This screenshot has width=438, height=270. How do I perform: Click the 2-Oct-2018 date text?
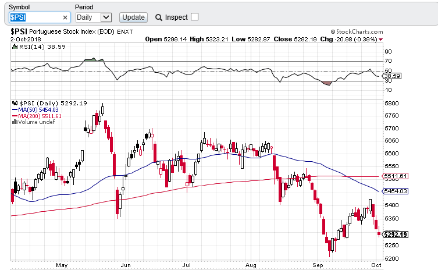26,40
